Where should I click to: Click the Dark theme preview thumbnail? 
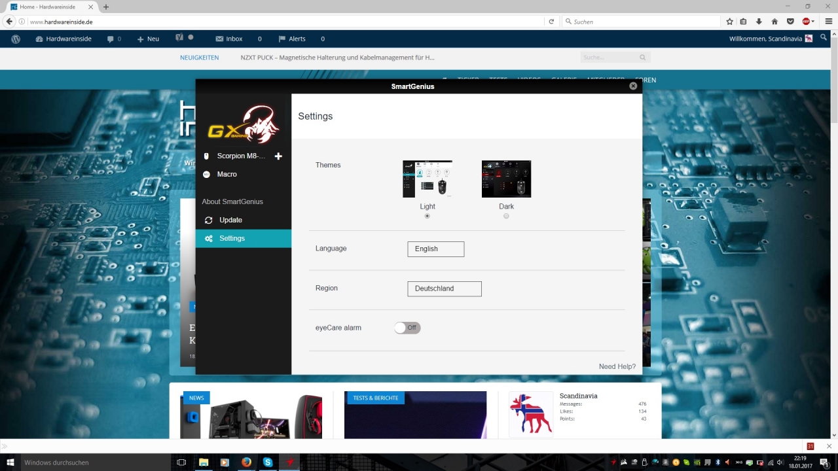coord(506,179)
